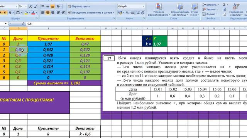Screen dimensions: 247x138
Task: Select the r value cell containing 7
Action: tap(160, 38)
